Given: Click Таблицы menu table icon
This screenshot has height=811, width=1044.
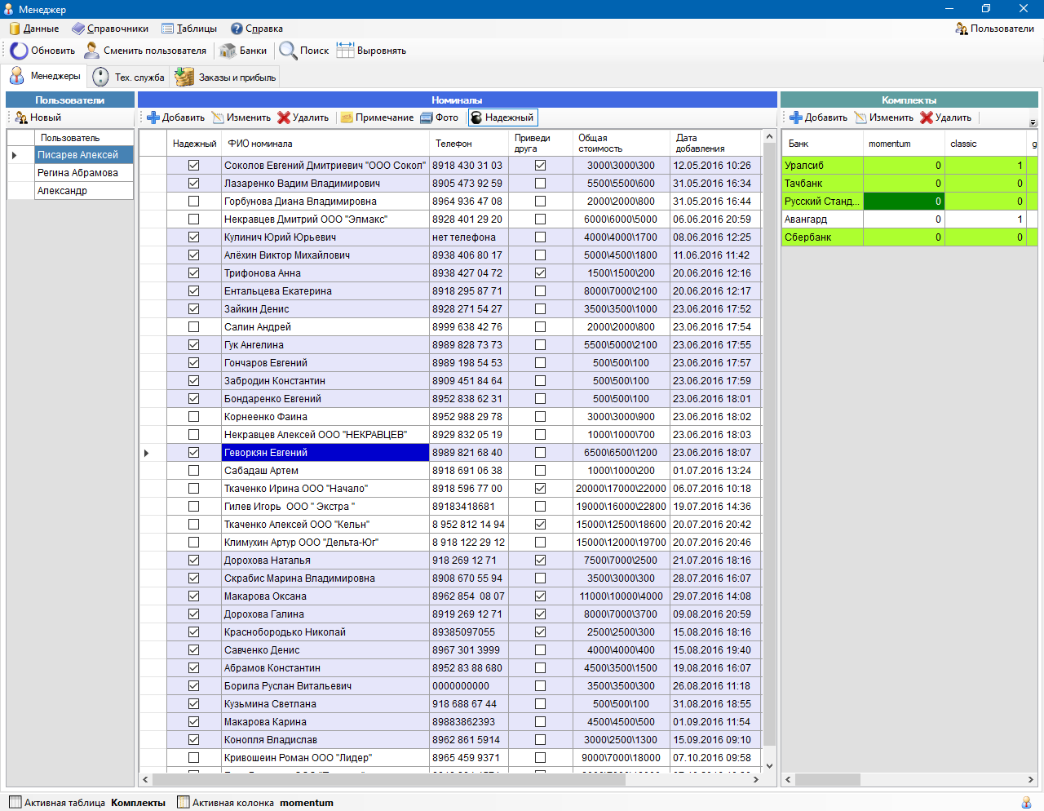Looking at the screenshot, I should point(168,29).
